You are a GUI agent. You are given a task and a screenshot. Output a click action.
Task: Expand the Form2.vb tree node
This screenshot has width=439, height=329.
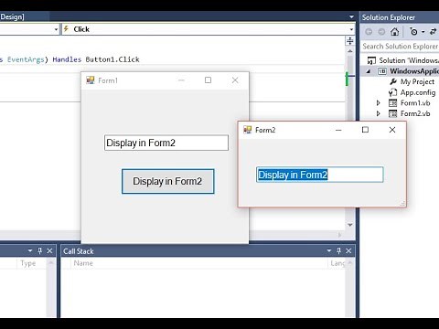pyautogui.click(x=379, y=113)
